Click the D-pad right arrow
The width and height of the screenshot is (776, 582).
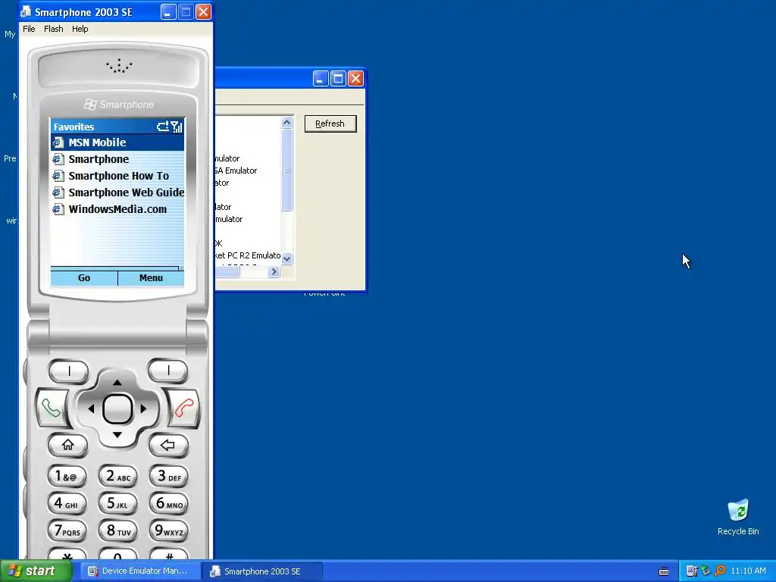click(143, 408)
